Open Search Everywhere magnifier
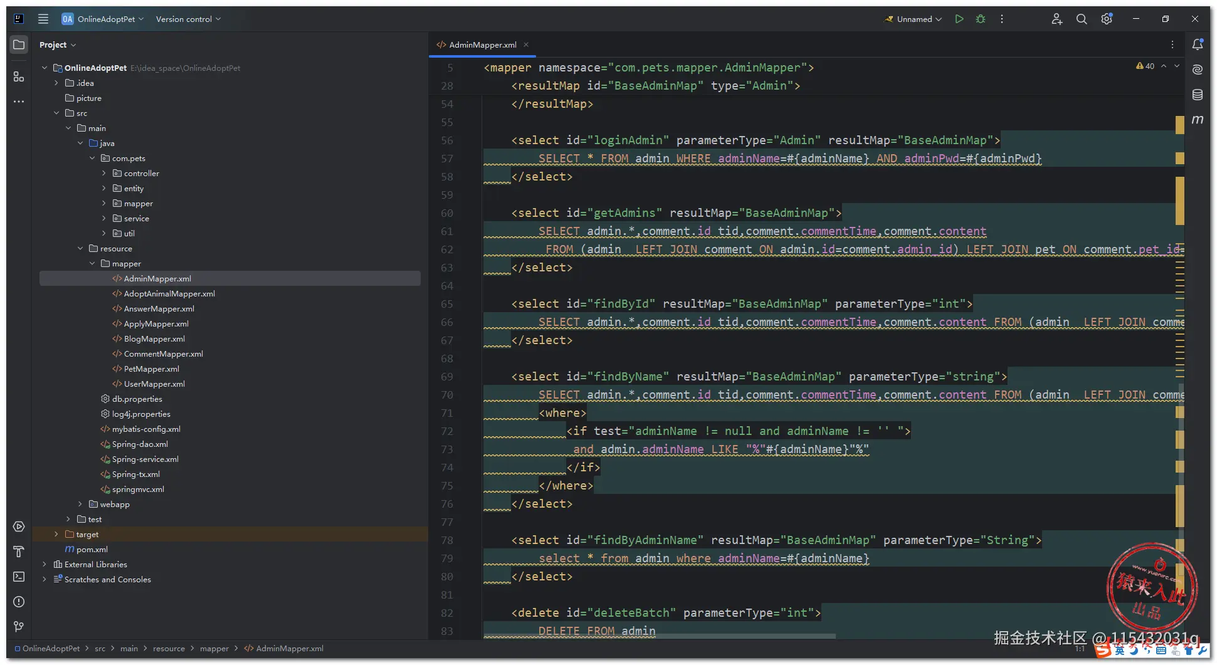Image resolution: width=1217 pixels, height=665 pixels. (x=1082, y=19)
